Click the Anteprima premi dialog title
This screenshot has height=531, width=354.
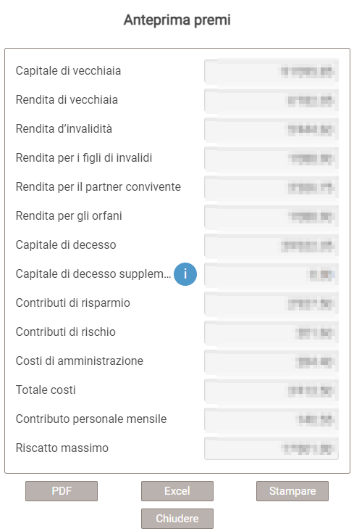click(177, 20)
